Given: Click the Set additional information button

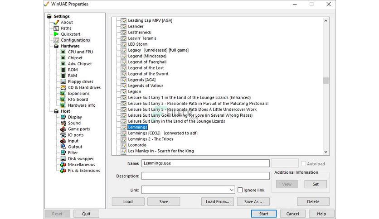Looking at the screenshot, I should pyautogui.click(x=316, y=184).
